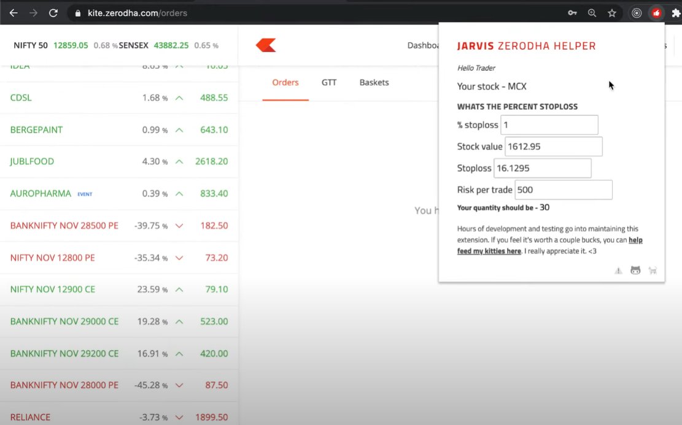The width and height of the screenshot is (682, 425).
Task: Click the Stock value input field
Action: (554, 147)
